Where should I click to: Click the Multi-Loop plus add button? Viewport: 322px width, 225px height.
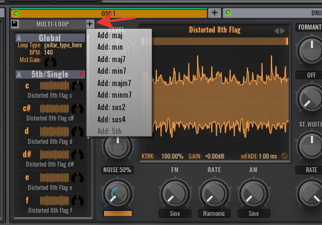click(x=90, y=24)
